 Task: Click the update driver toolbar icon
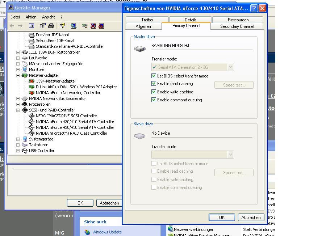point(84,26)
